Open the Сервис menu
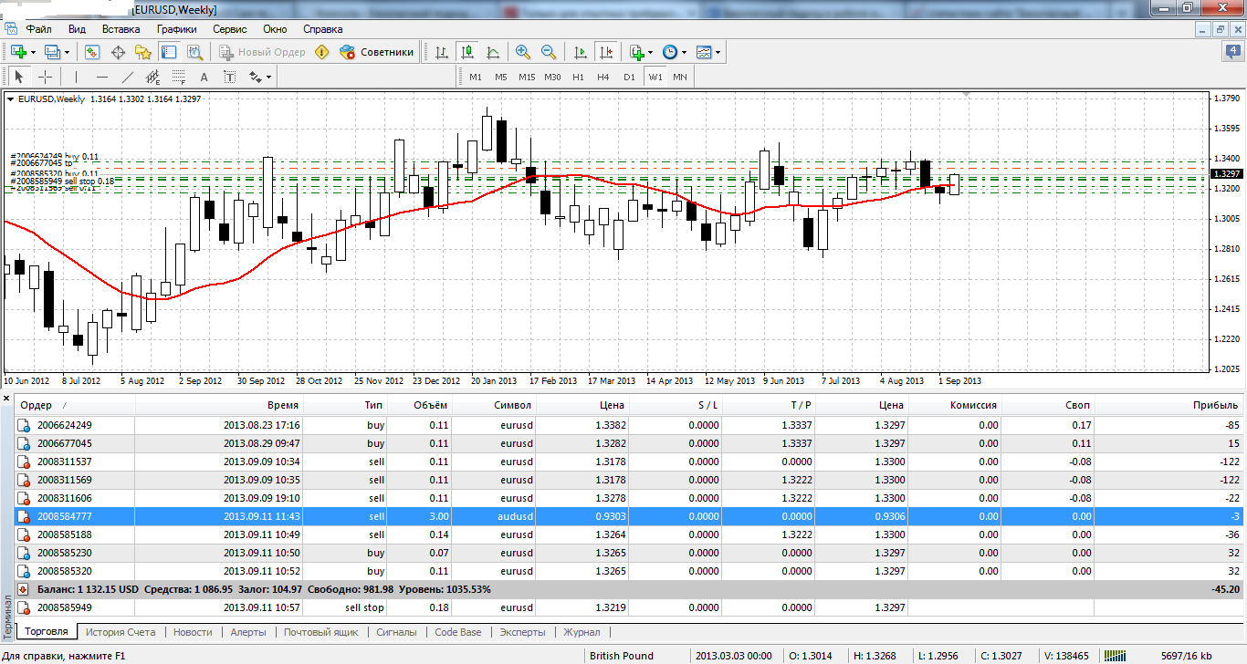 (x=229, y=29)
